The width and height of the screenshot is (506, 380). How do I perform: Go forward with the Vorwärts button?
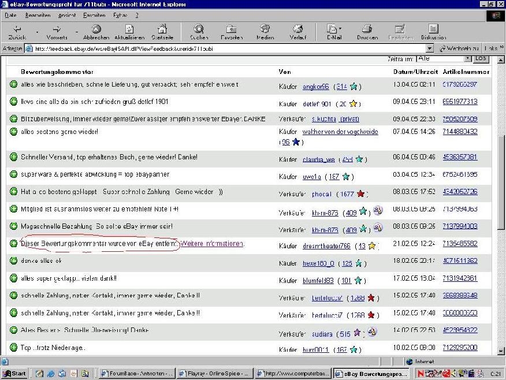pos(57,32)
